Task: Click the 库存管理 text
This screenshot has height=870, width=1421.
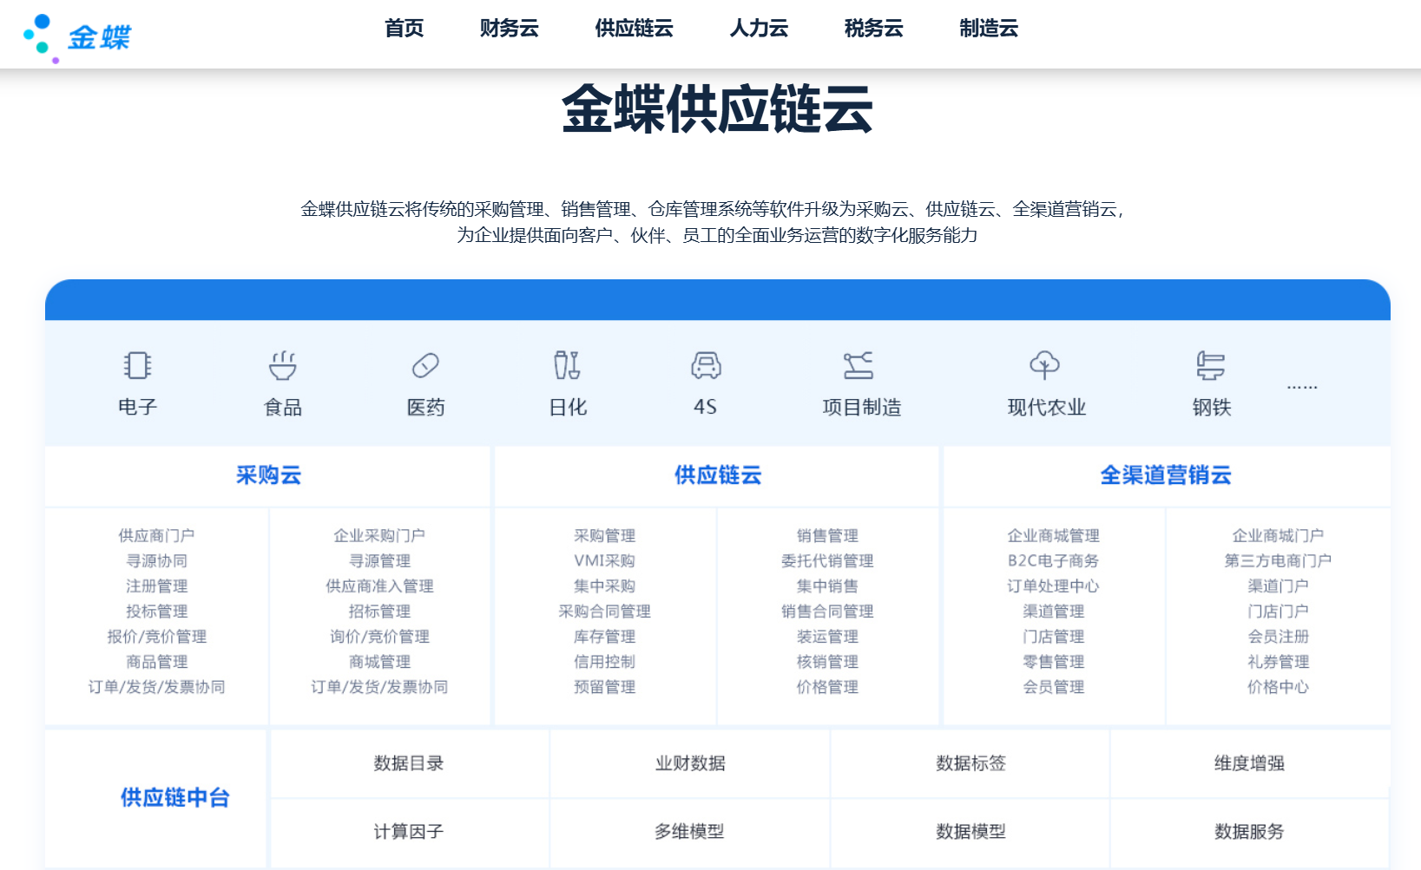Action: tap(605, 637)
